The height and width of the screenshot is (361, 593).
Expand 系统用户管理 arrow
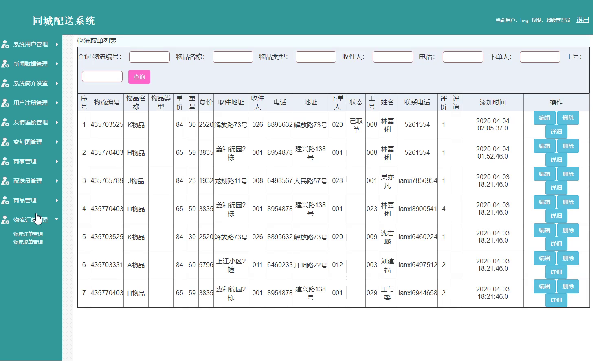tap(57, 44)
